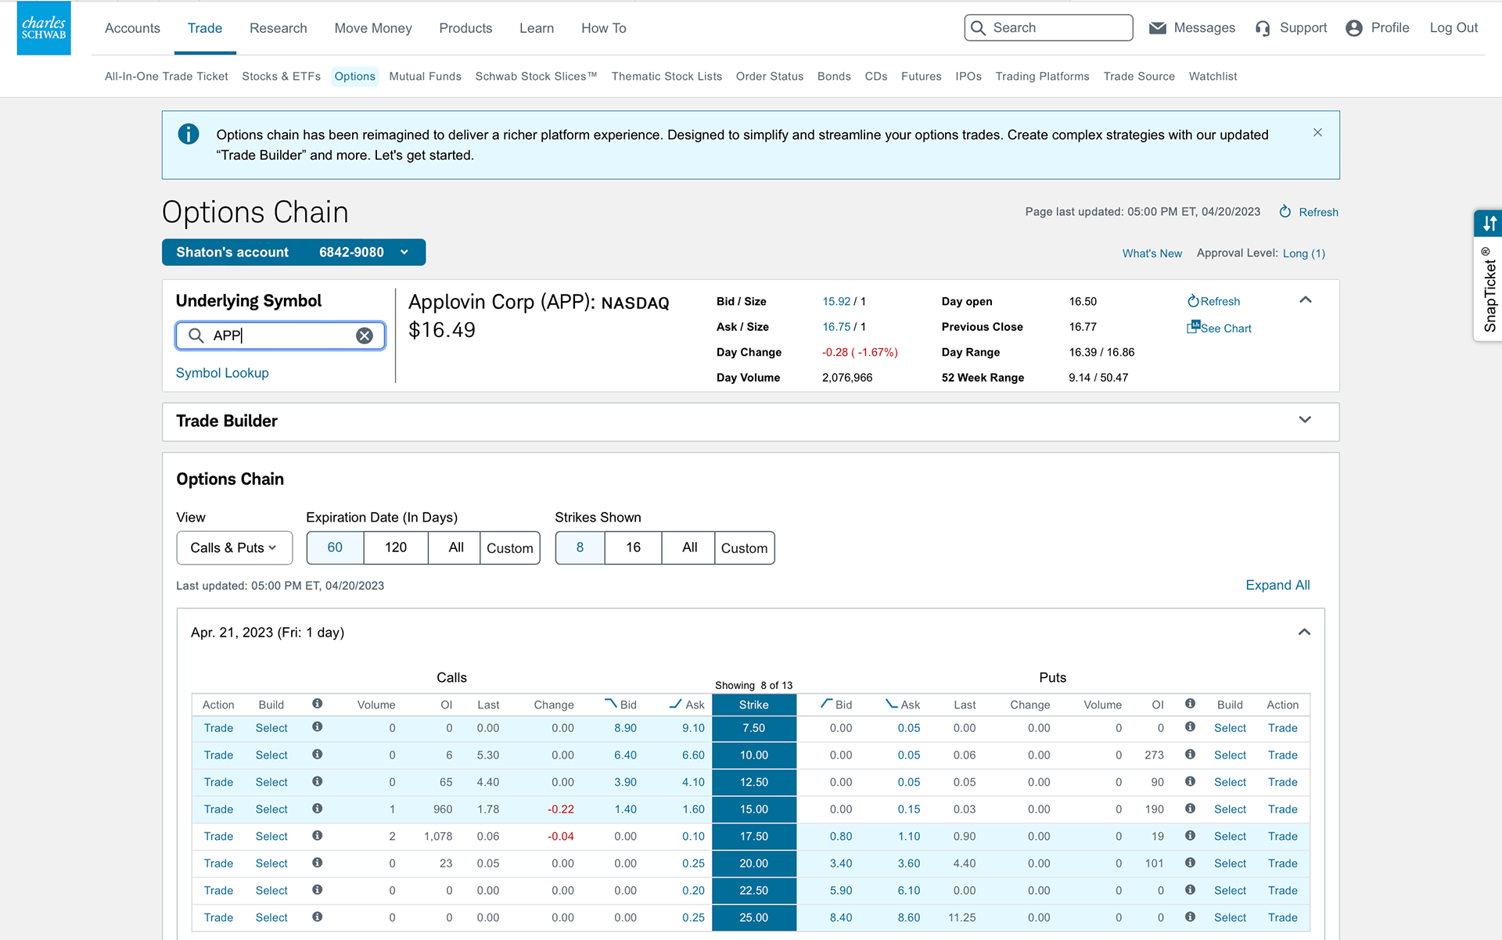Screen dimensions: 1502x940
Task: Collapse the underlying symbol quote panel
Action: 1305,300
